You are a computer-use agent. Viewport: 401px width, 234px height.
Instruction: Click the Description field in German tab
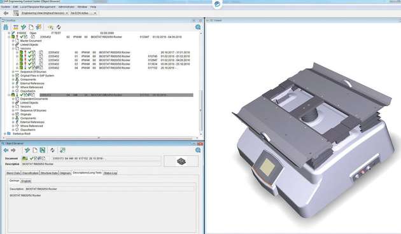coord(109,189)
